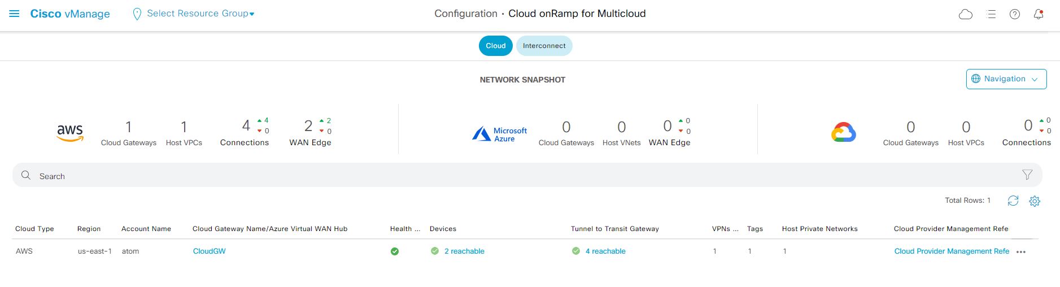Click Azure Host VNets label
1060x287 pixels.
[x=622, y=143]
